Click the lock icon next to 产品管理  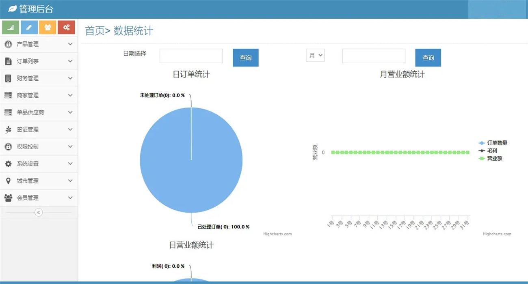[x=8, y=44]
